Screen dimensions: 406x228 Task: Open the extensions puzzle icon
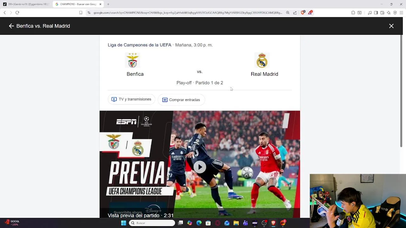[353, 13]
